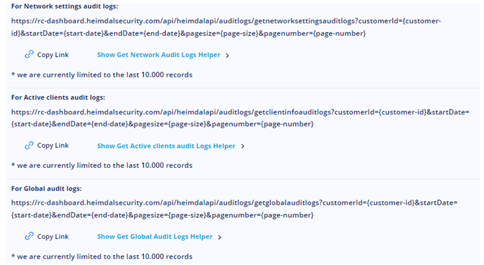Open Show Get Network Audit Logs Helper
The width and height of the screenshot is (484, 265).
pos(159,55)
